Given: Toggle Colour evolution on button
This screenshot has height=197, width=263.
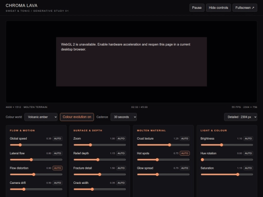Looking at the screenshot, I should pyautogui.click(x=77, y=117).
